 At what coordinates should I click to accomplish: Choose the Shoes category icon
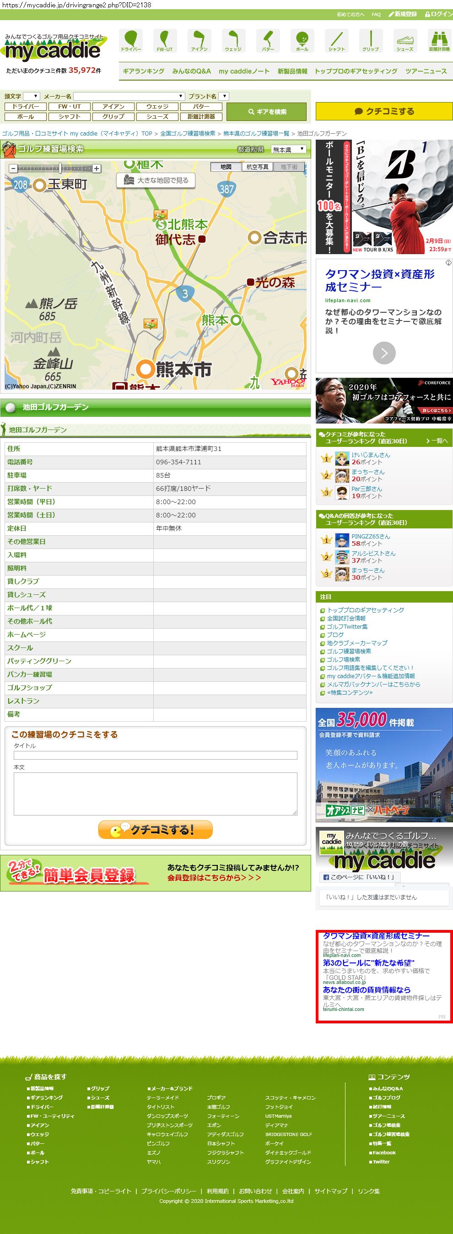tap(404, 40)
